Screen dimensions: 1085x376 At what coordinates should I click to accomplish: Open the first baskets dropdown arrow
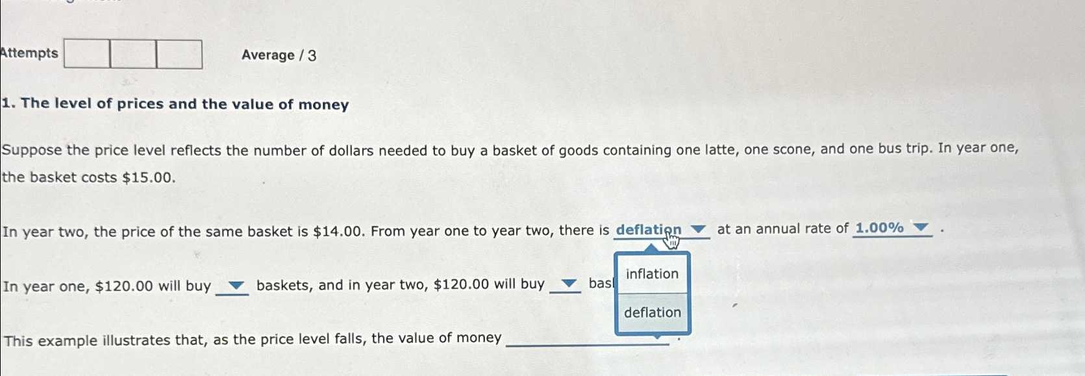tap(237, 284)
